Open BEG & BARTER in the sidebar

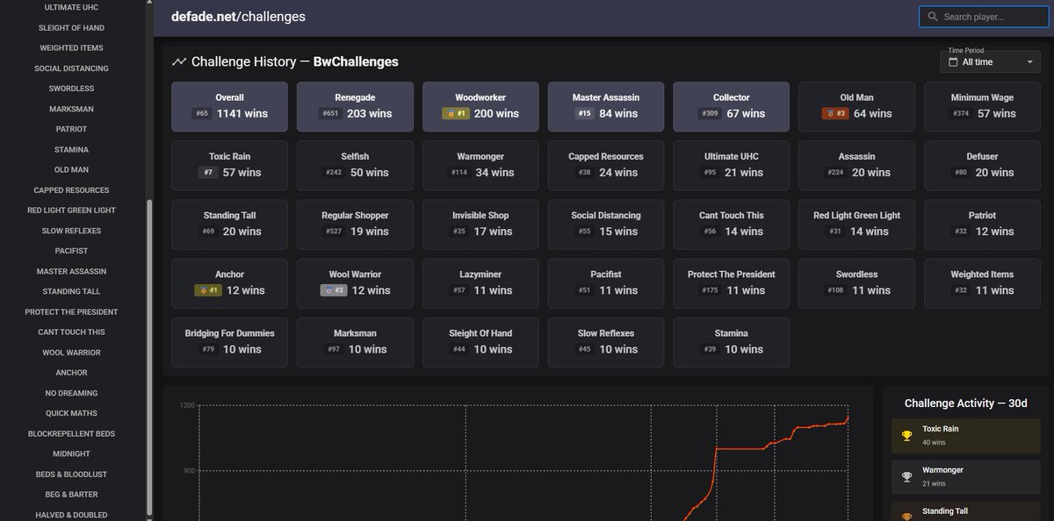72,495
